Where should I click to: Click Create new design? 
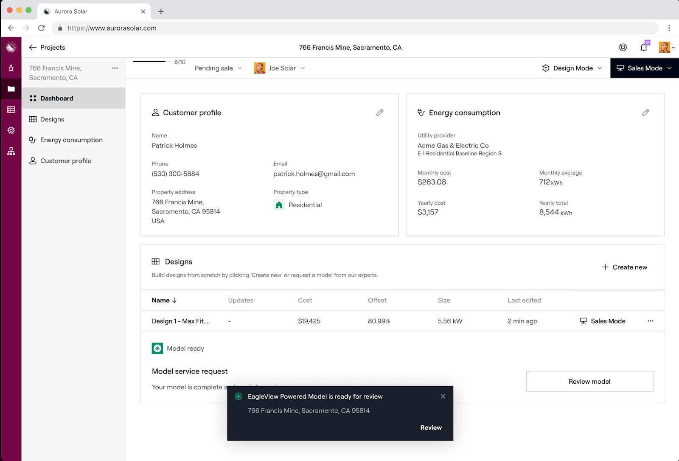point(624,267)
